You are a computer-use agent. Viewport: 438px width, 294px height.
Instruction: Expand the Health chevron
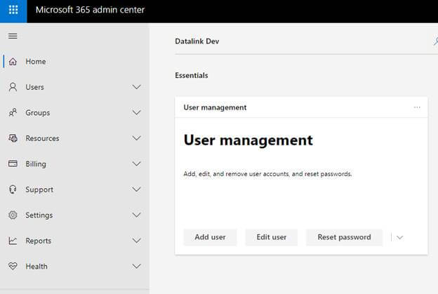coord(136,267)
